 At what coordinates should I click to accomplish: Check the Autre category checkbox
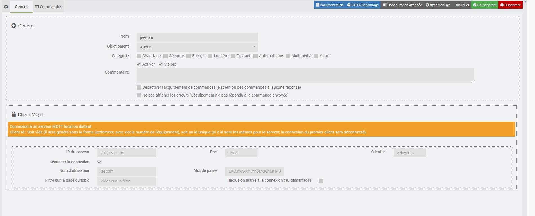[316, 56]
